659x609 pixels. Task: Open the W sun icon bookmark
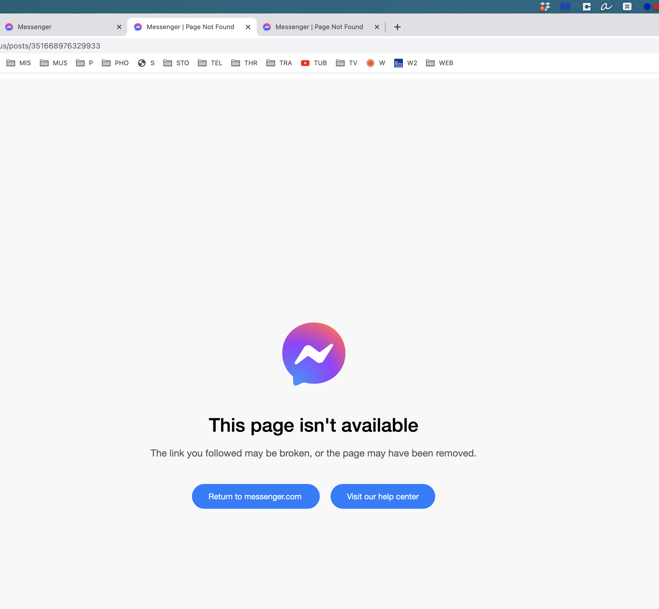coord(376,63)
